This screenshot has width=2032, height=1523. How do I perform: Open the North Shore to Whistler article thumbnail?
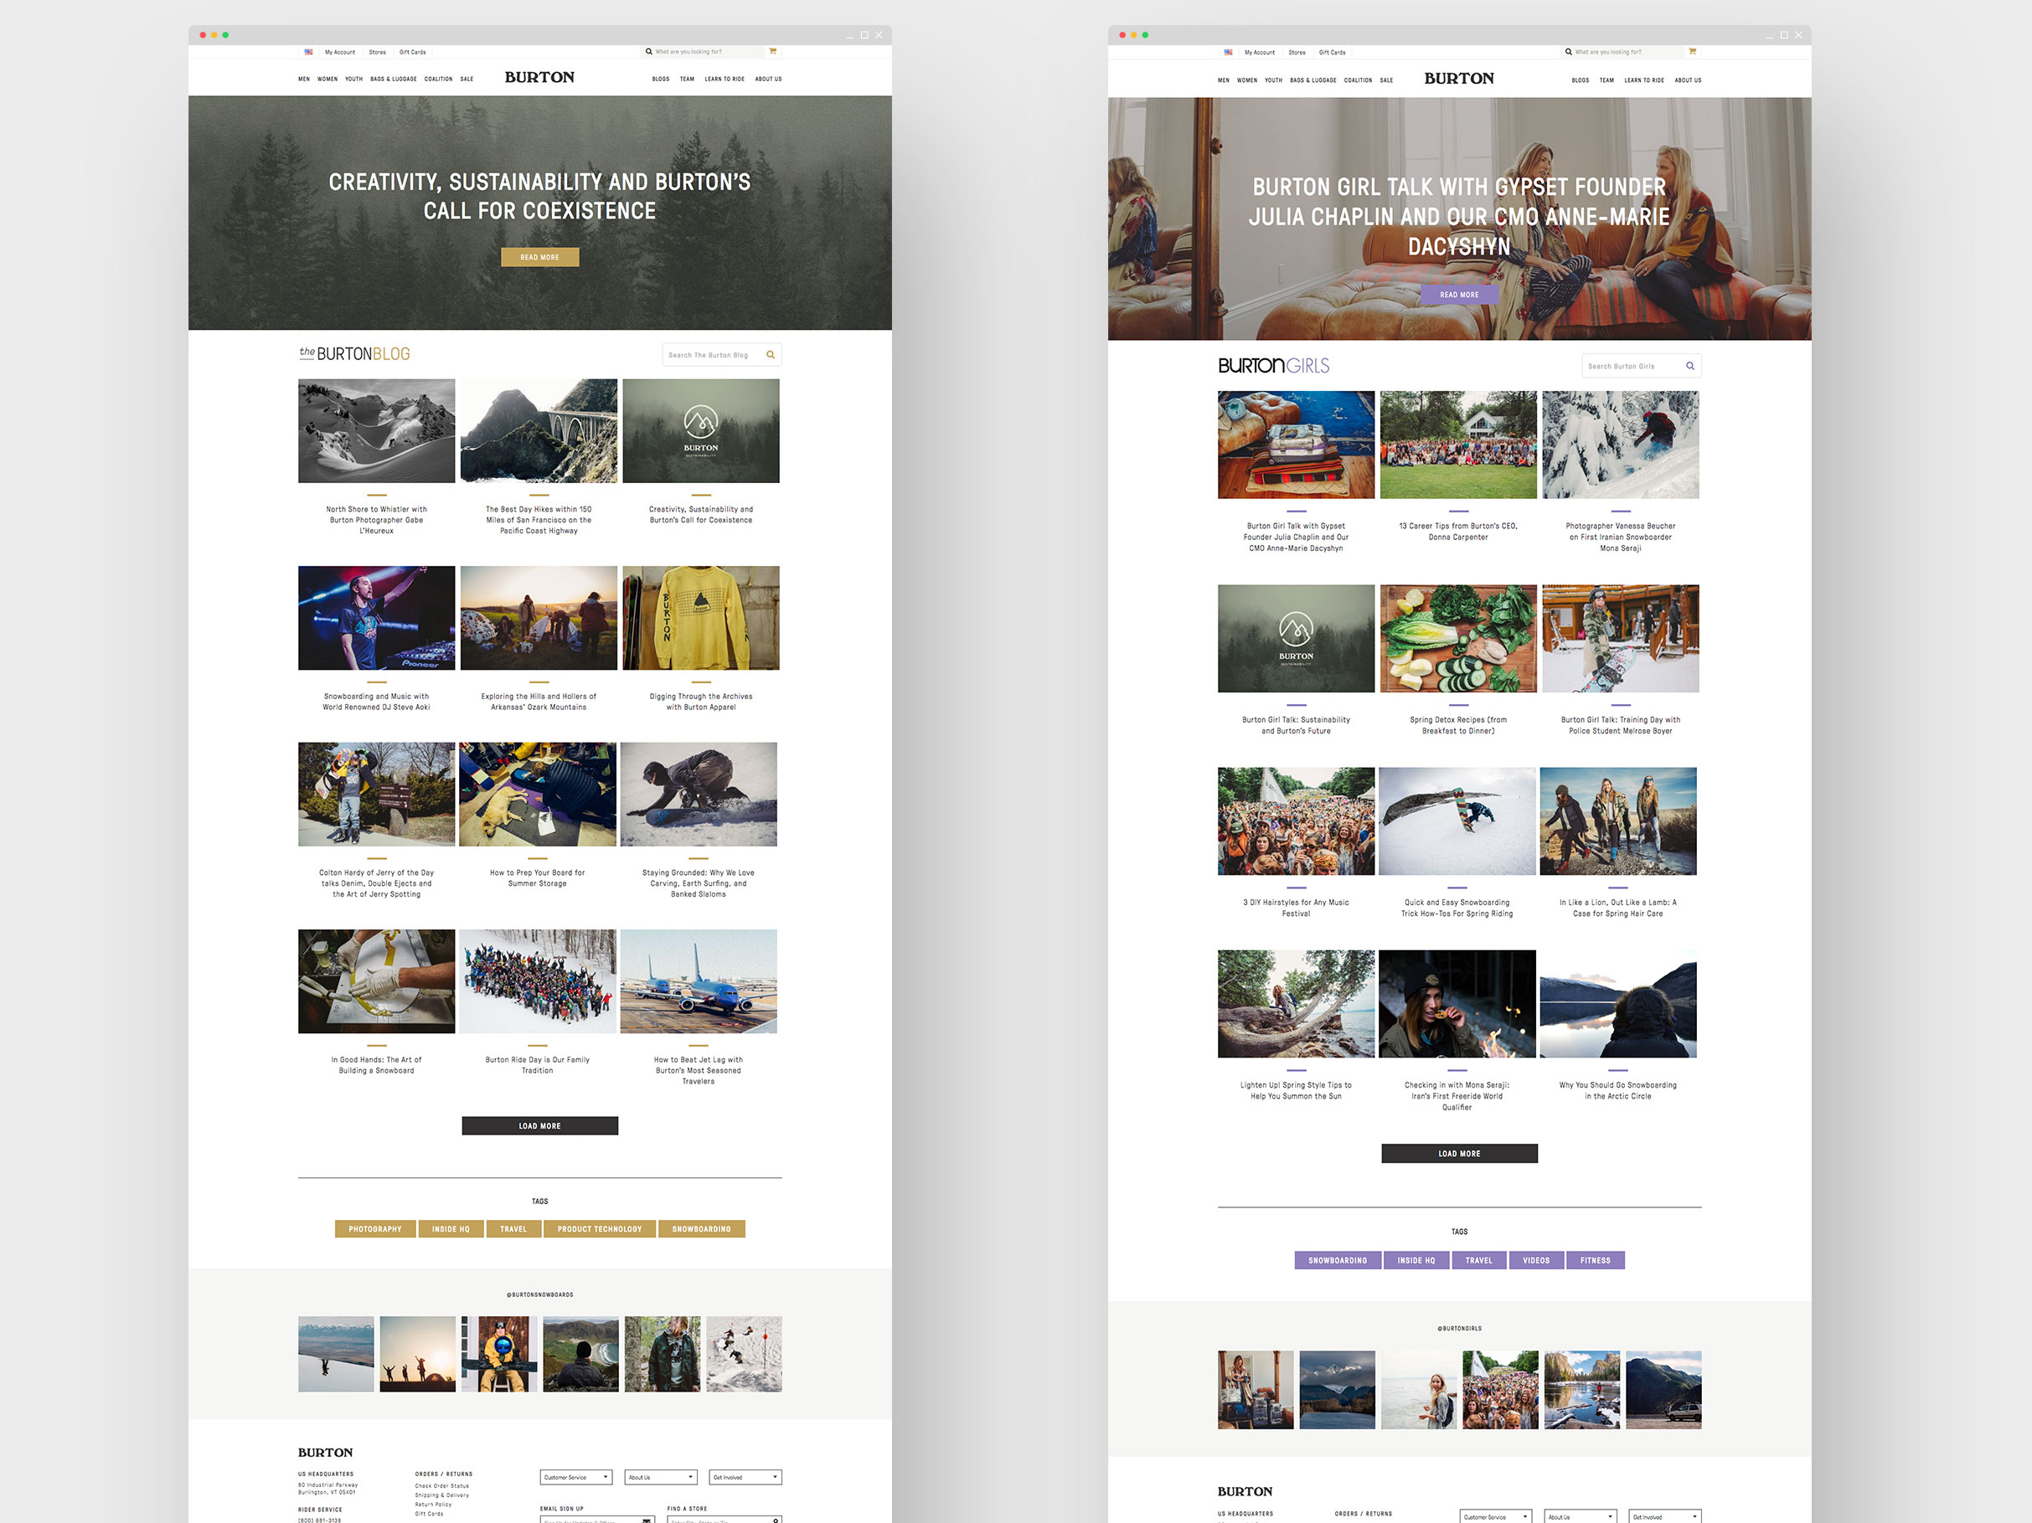(x=377, y=430)
